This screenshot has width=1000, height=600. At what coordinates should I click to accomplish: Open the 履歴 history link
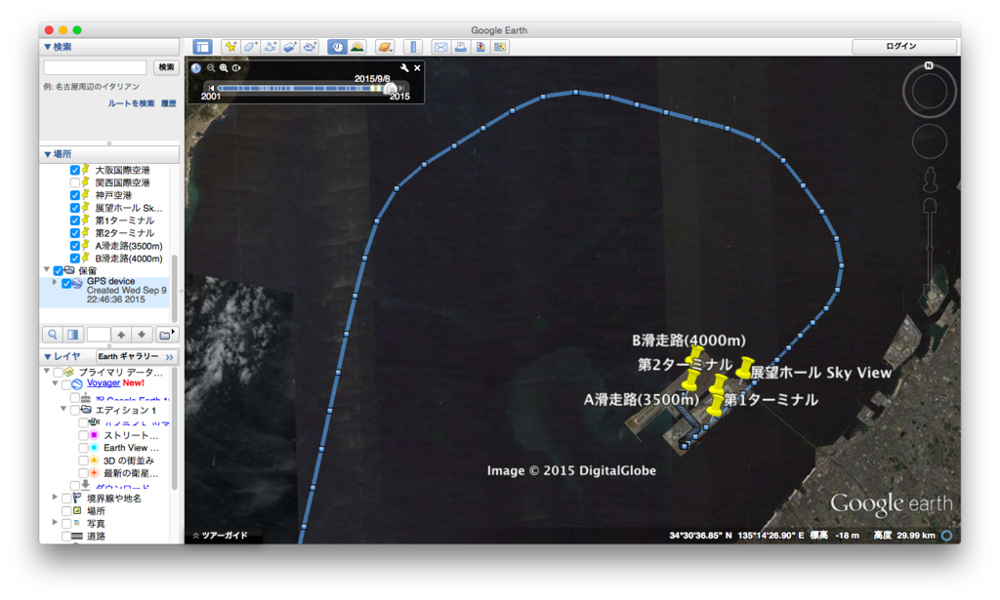(x=168, y=103)
